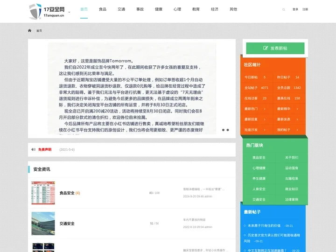Click the 交通安全 forum thumbnail
Screen dimensions: 336x252
[43, 224]
